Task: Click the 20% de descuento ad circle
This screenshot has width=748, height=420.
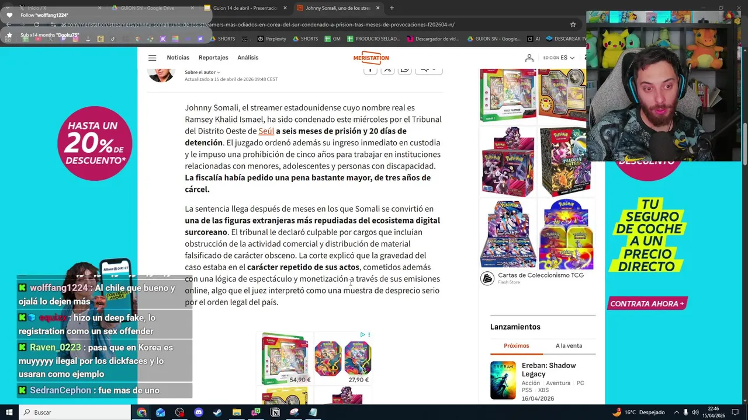Action: [95, 143]
